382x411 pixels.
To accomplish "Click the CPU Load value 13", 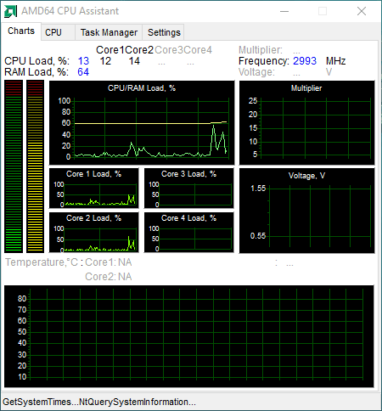I will (83, 61).
